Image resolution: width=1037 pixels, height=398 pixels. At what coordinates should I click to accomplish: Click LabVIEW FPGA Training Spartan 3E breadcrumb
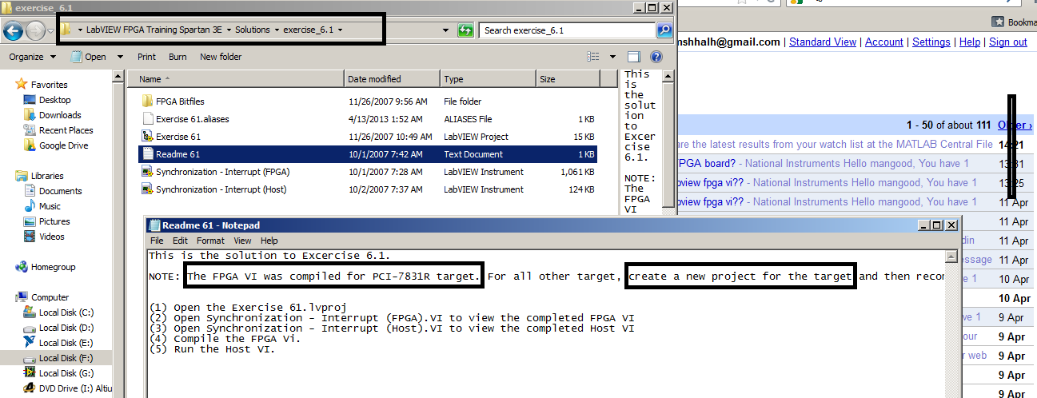155,30
